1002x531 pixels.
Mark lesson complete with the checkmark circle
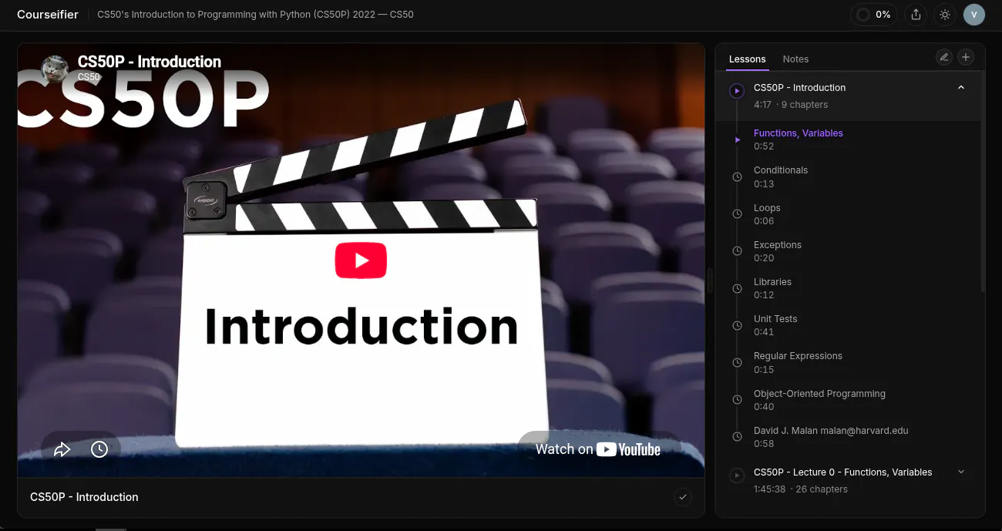click(683, 497)
